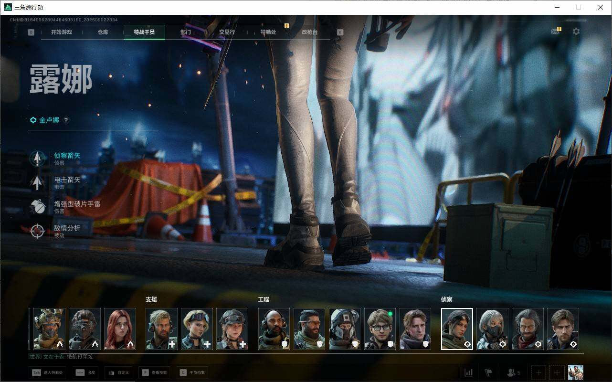Open the 改枪台 tab
The width and height of the screenshot is (612, 382).
(309, 32)
